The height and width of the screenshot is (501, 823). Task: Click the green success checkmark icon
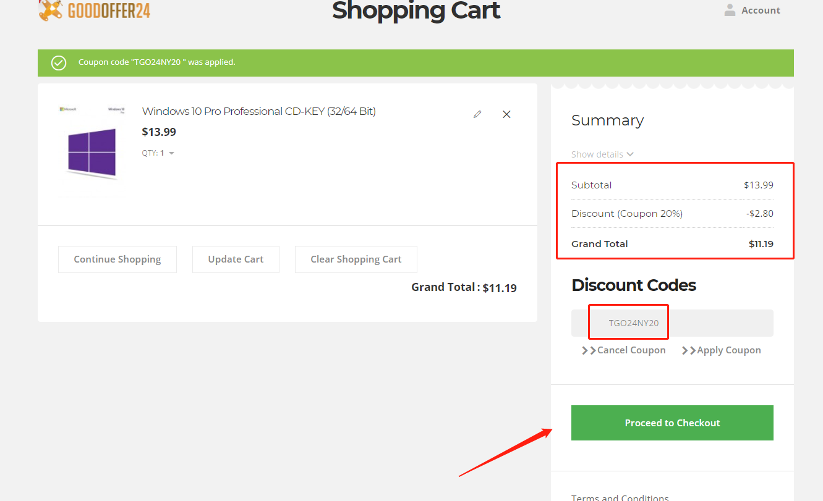pos(59,62)
